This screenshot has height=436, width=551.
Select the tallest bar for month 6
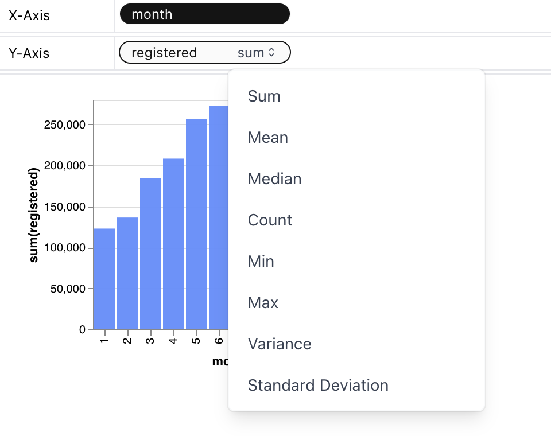[x=219, y=218]
